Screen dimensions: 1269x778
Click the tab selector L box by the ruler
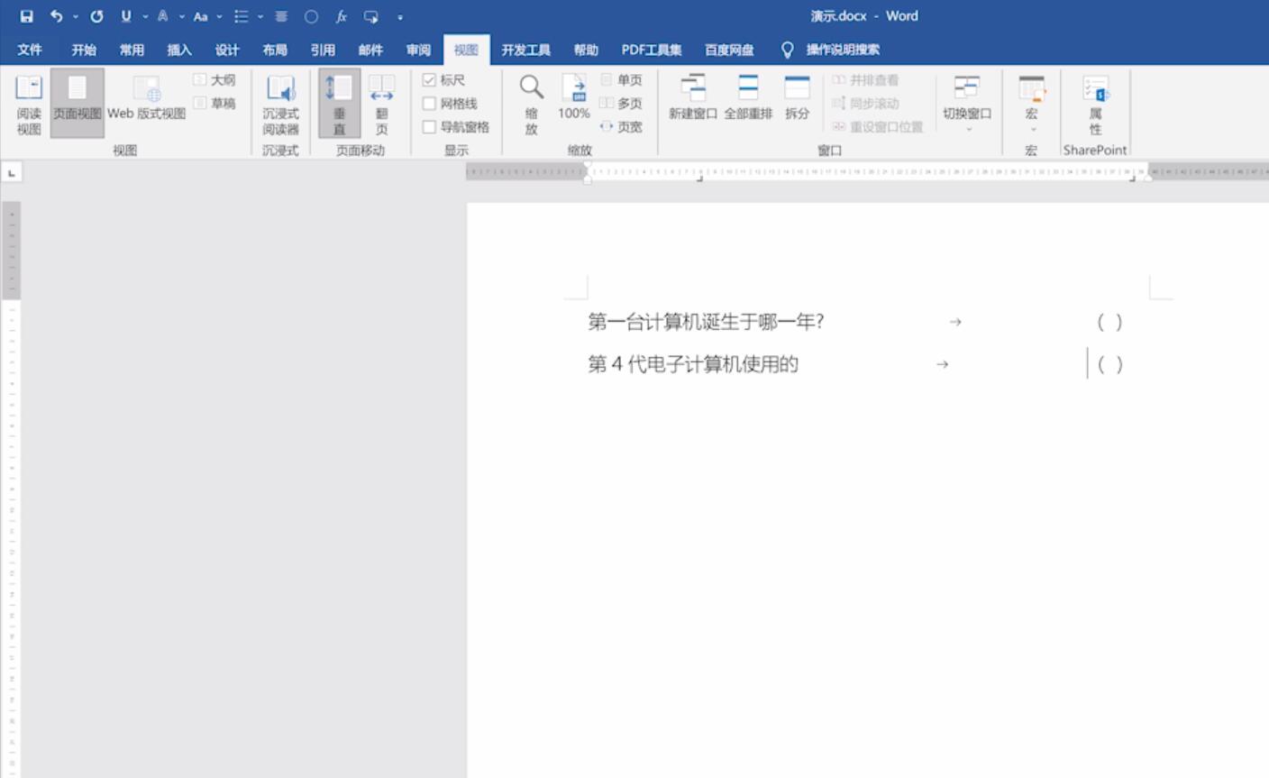[12, 172]
